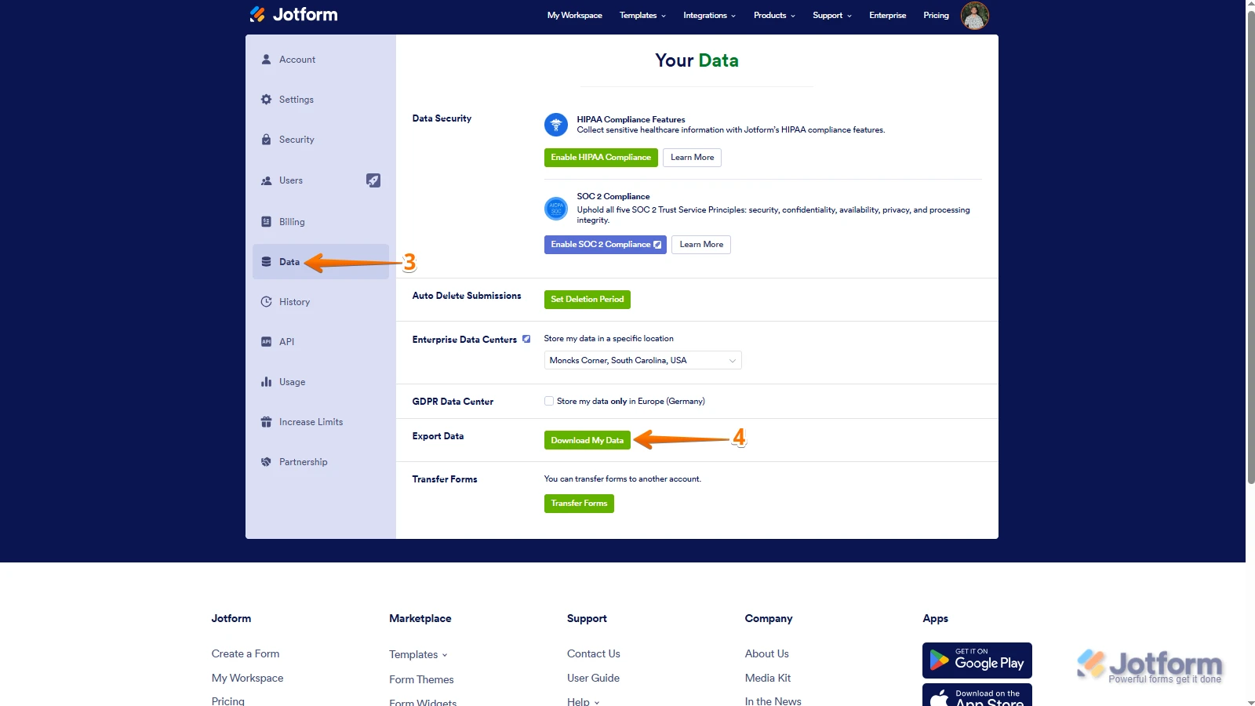Expand the Templates menu in top navigation
This screenshot has height=706, width=1255.
(642, 16)
